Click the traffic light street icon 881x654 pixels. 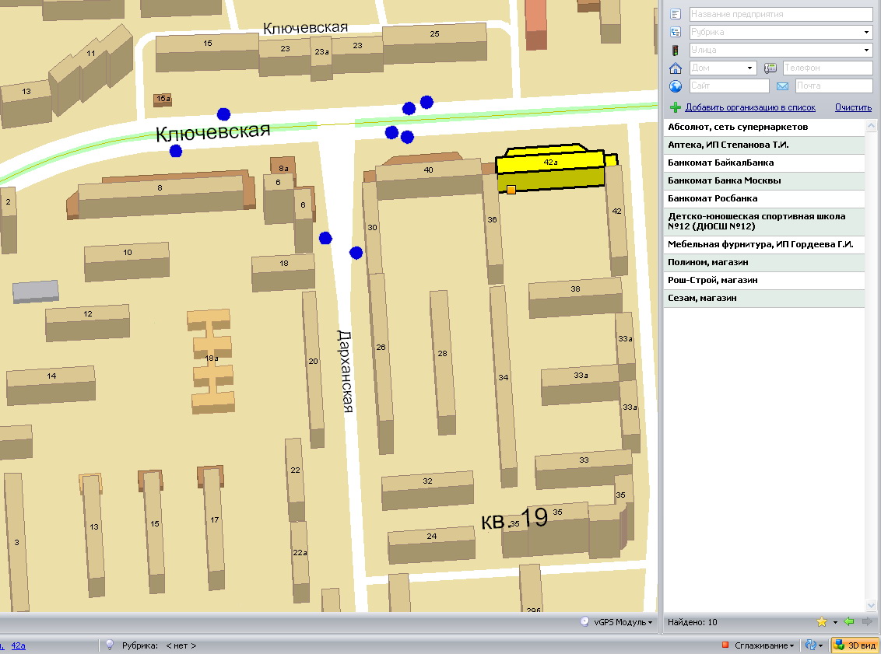point(676,51)
